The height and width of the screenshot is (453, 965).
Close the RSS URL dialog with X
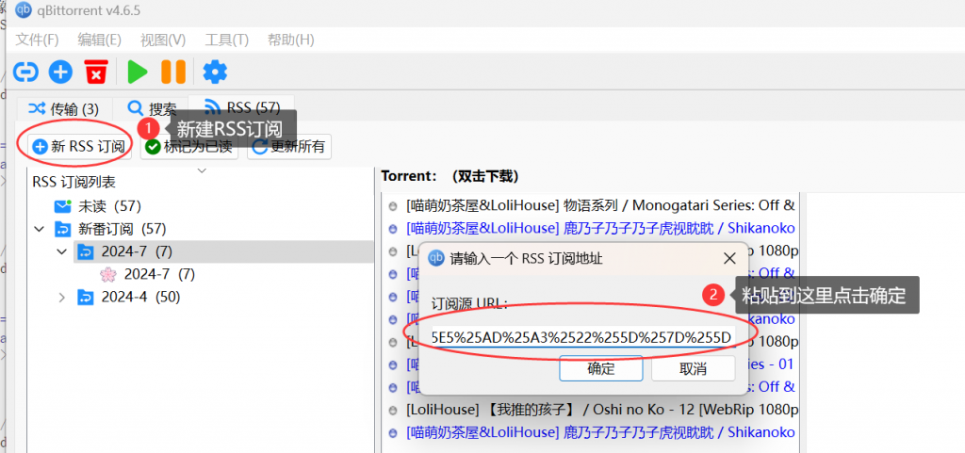click(729, 258)
